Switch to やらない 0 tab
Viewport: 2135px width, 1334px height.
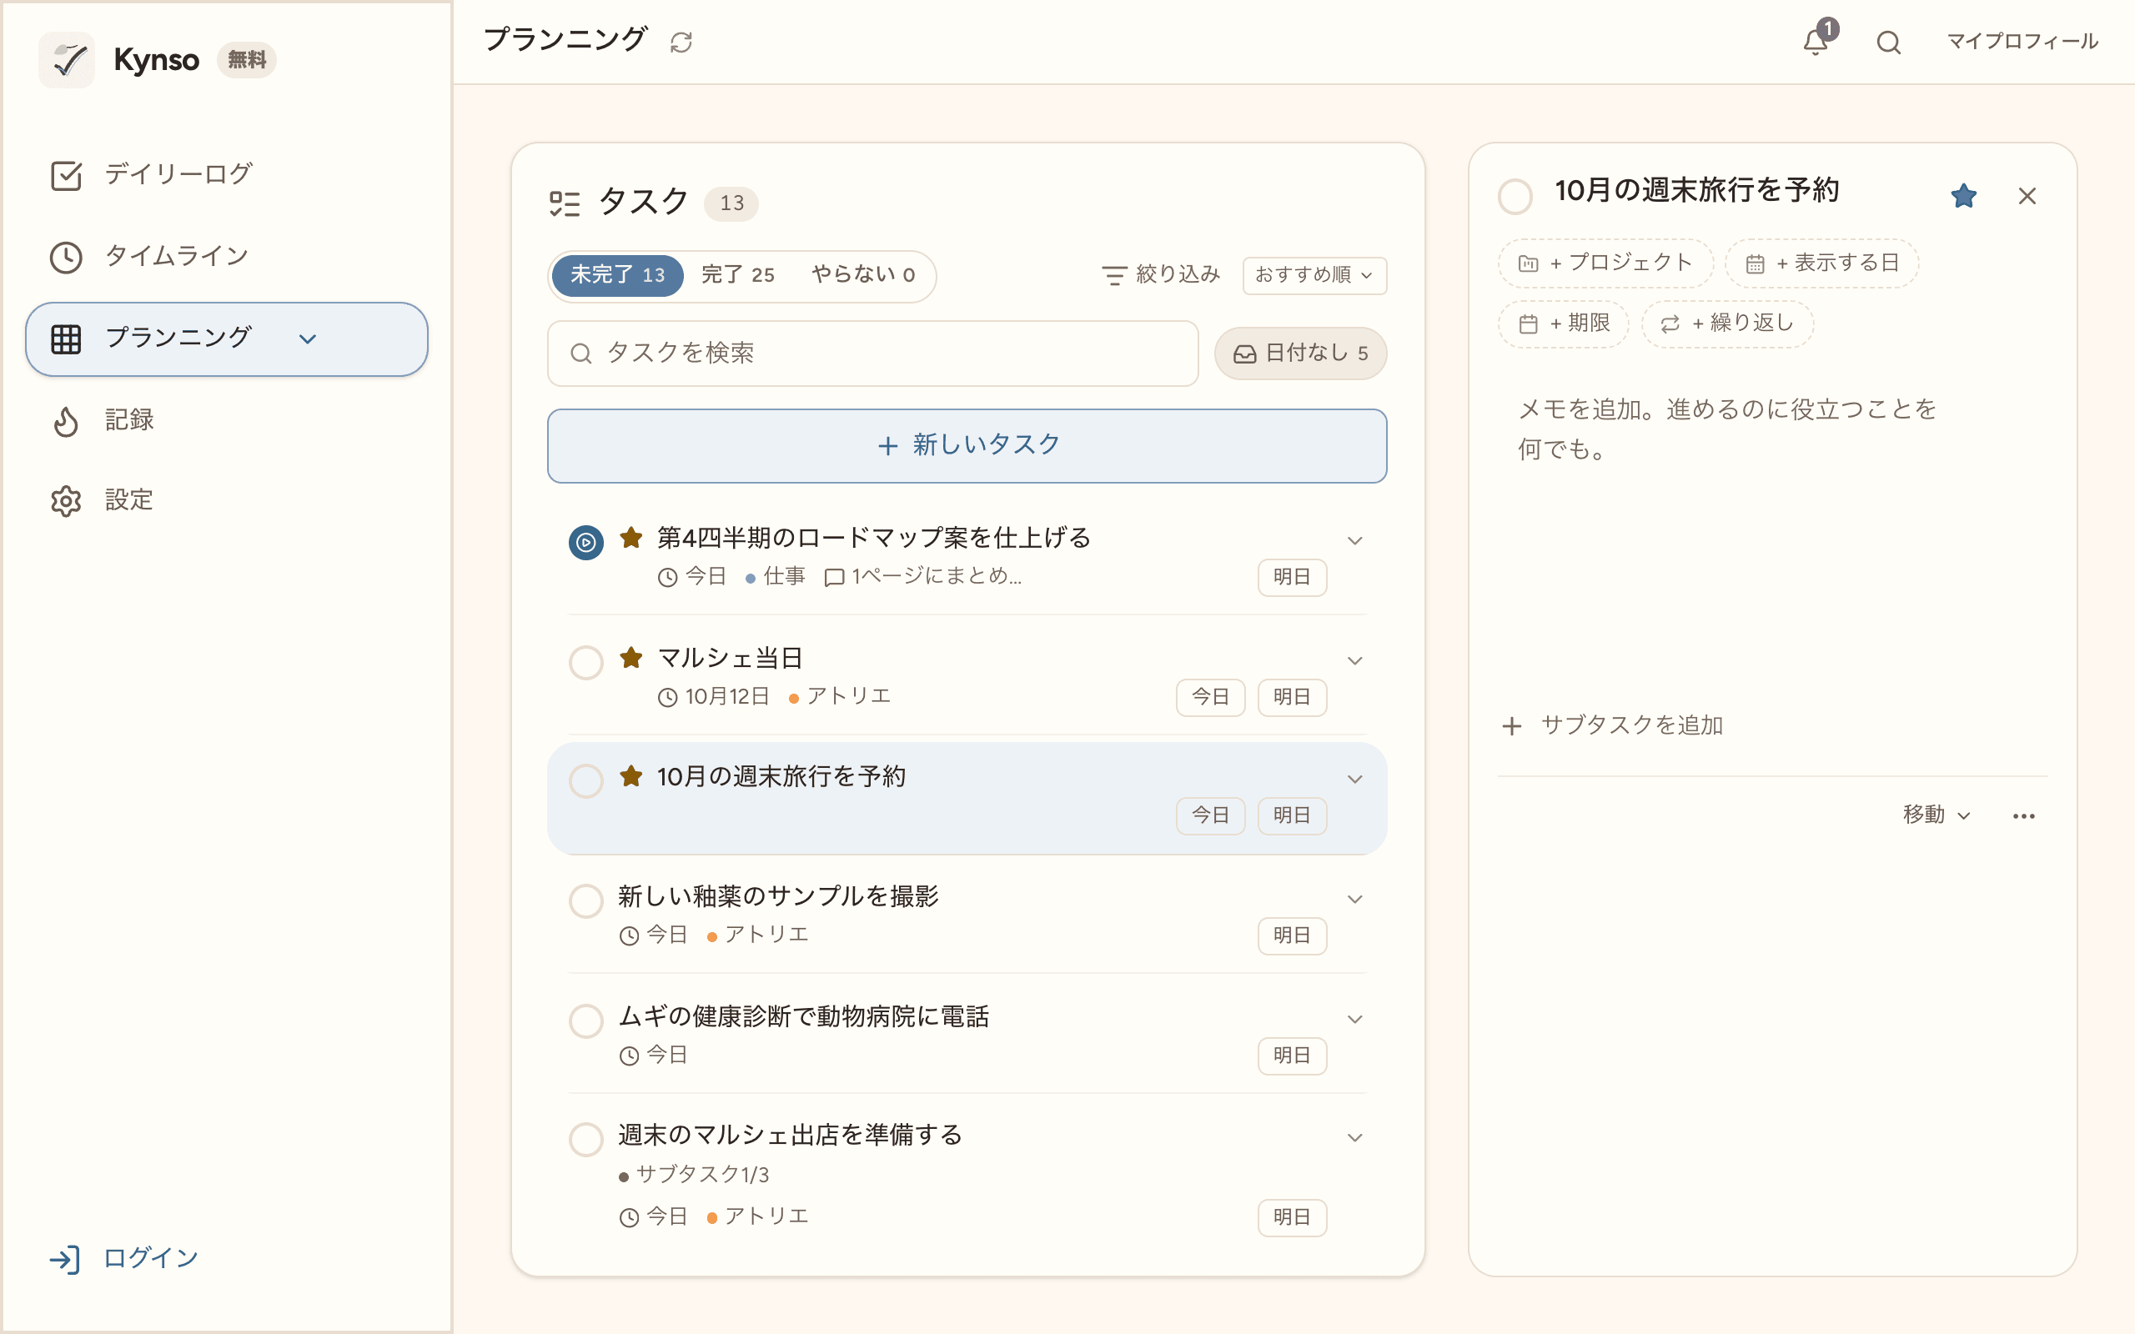click(863, 275)
